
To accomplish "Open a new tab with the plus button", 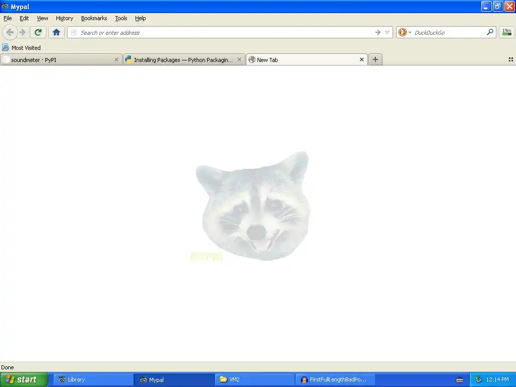I will (x=375, y=59).
